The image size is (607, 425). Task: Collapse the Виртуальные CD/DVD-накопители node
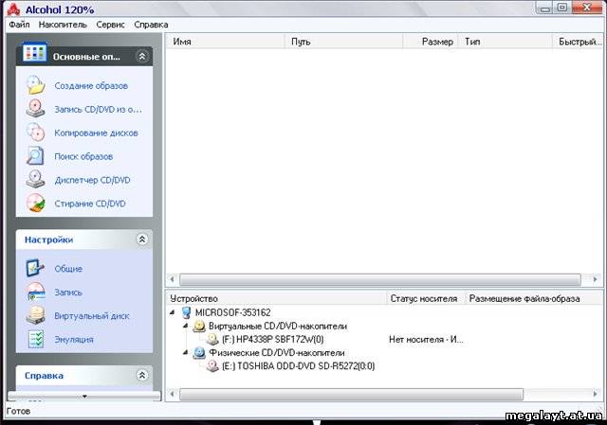coord(186,326)
